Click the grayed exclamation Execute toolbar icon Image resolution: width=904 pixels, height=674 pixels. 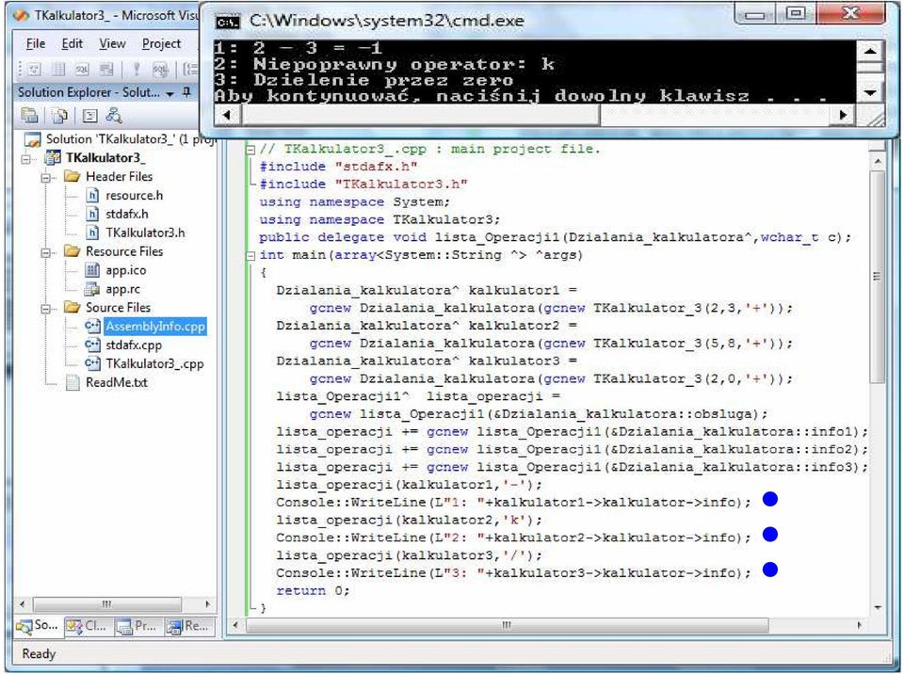tap(136, 70)
